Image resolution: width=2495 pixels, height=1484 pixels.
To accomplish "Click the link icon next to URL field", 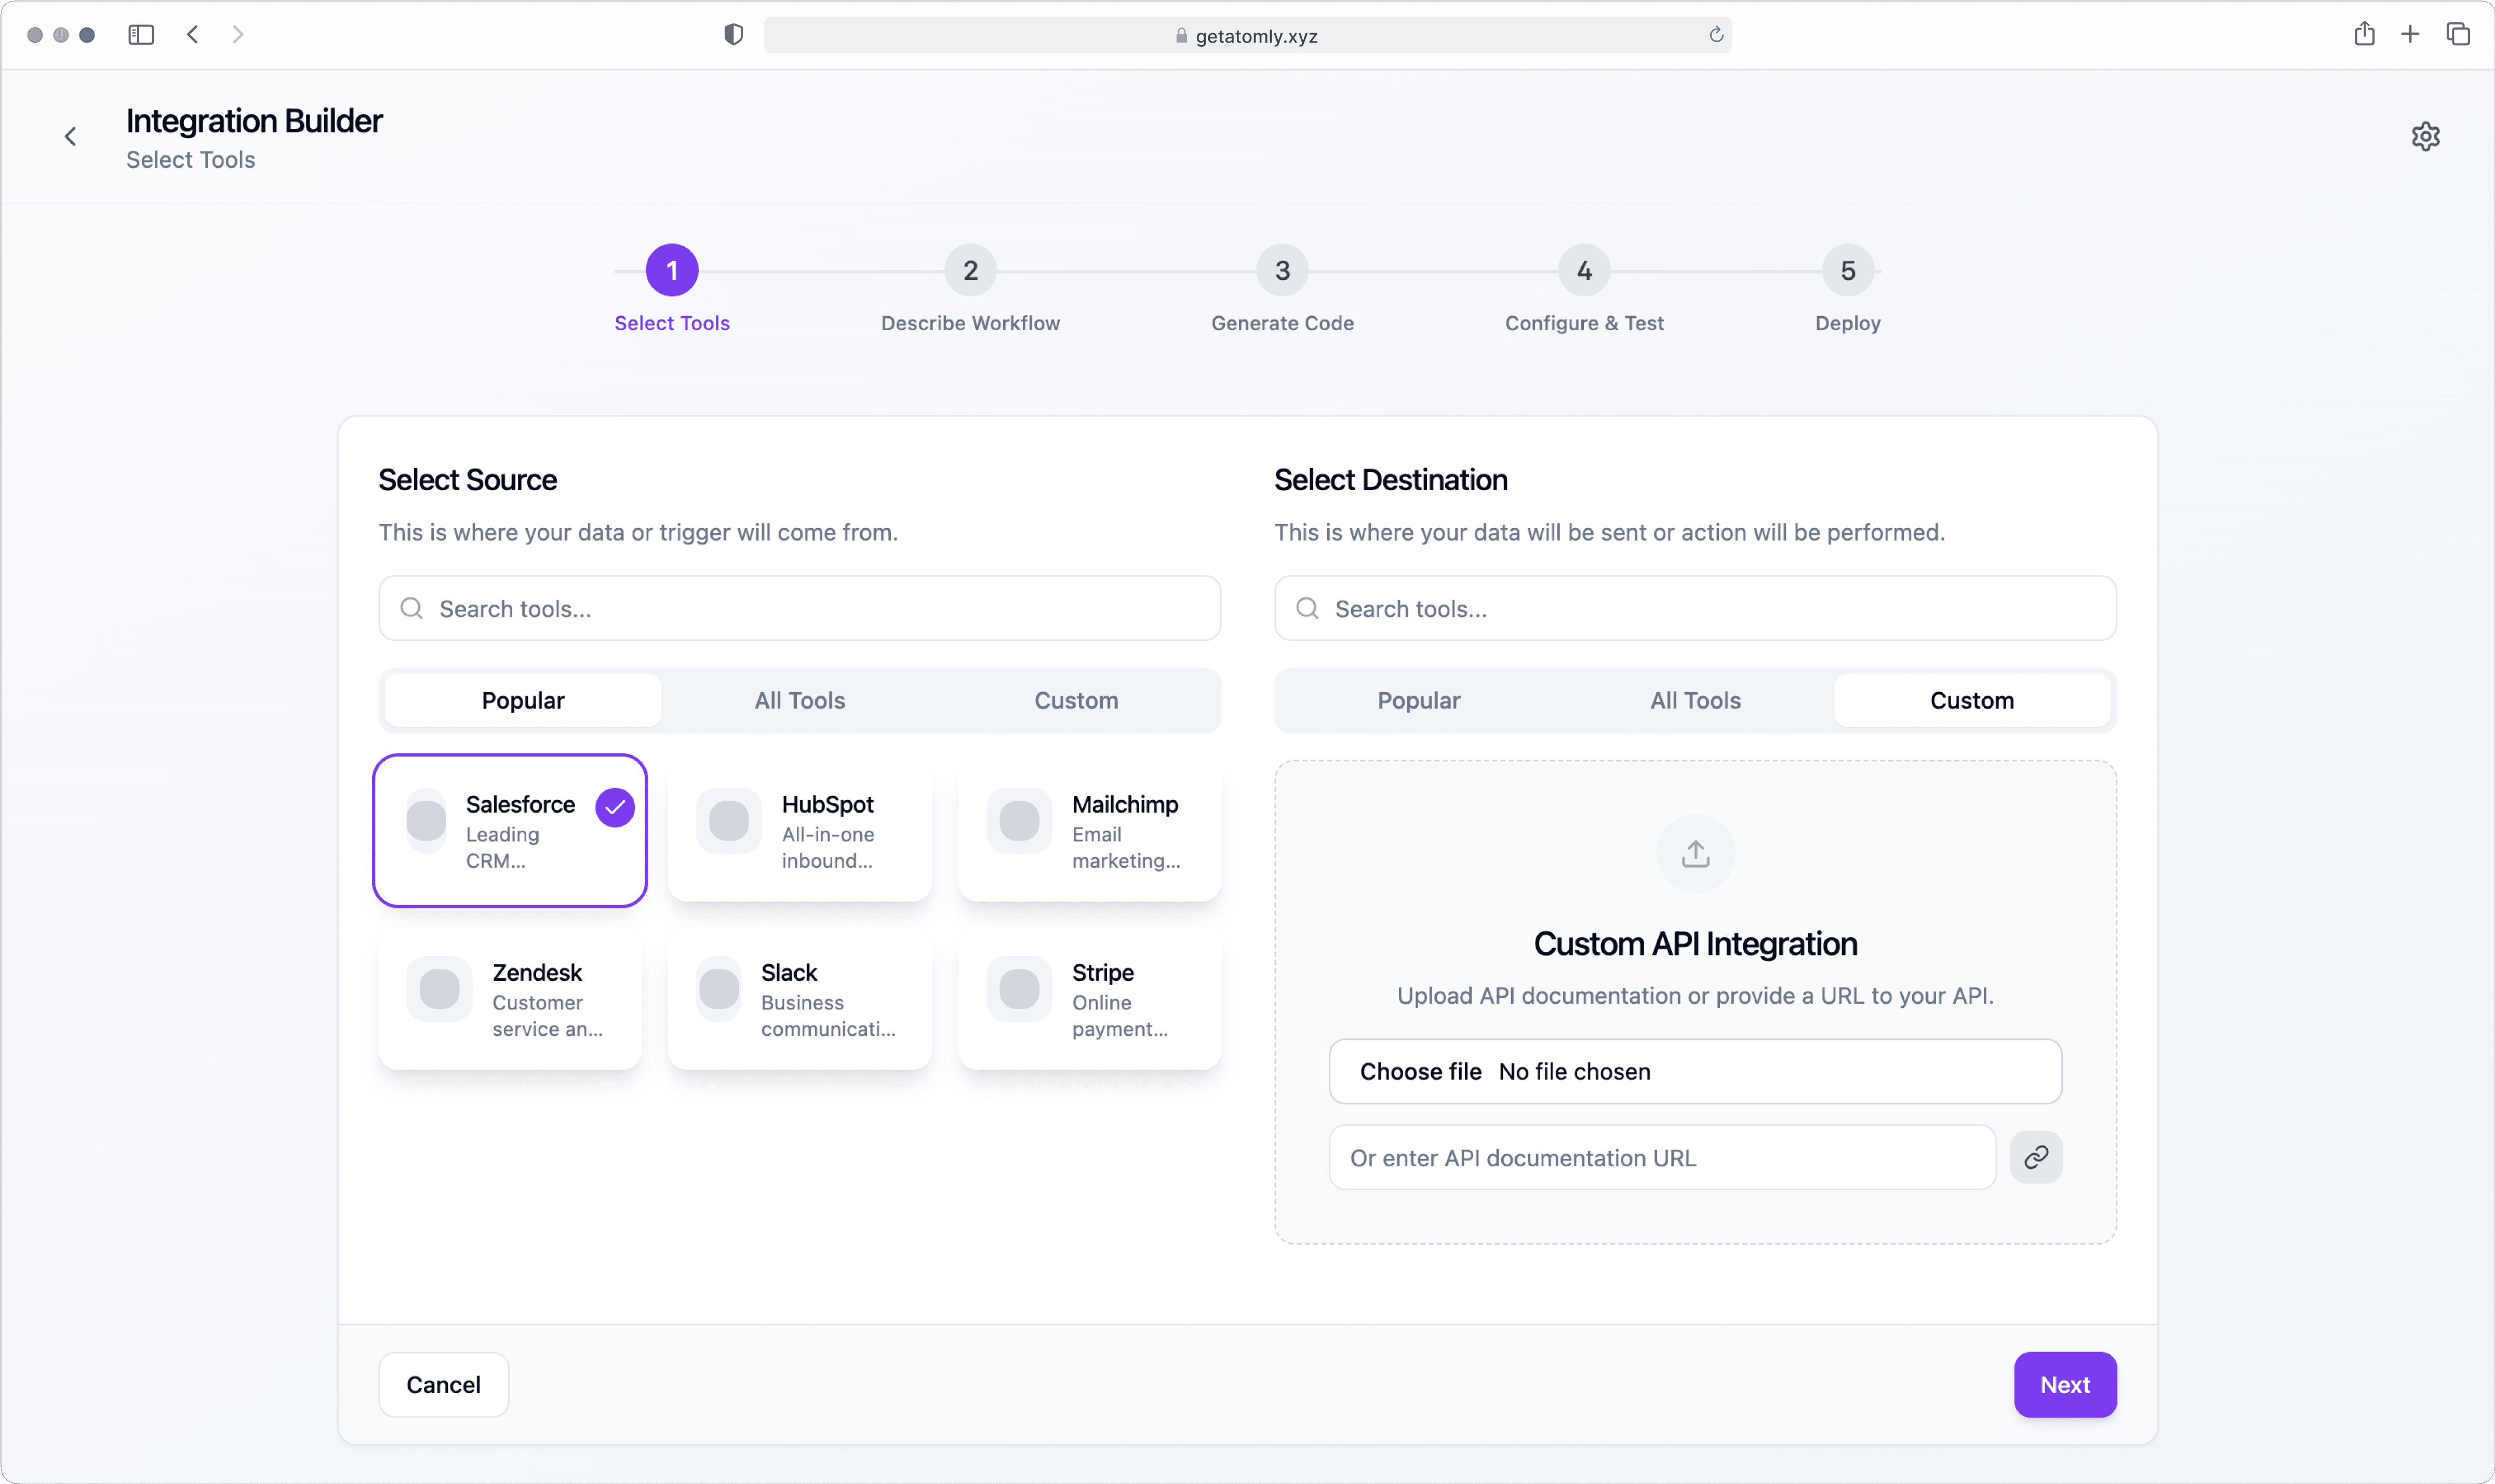I will click(2036, 1157).
